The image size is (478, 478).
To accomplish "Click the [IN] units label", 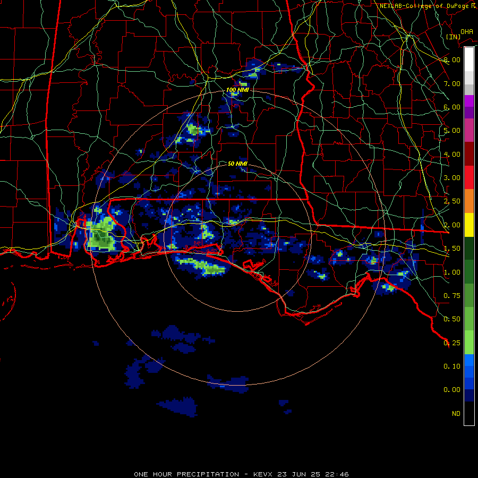I will 453,37.
